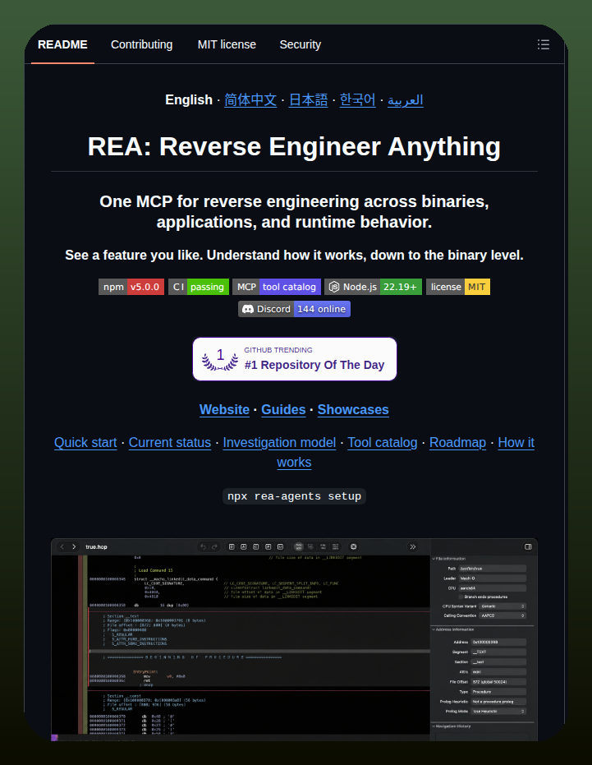Image resolution: width=592 pixels, height=765 pixels.
Task: Click the REA: Reverse Engineer Anything heading
Action: tap(294, 146)
